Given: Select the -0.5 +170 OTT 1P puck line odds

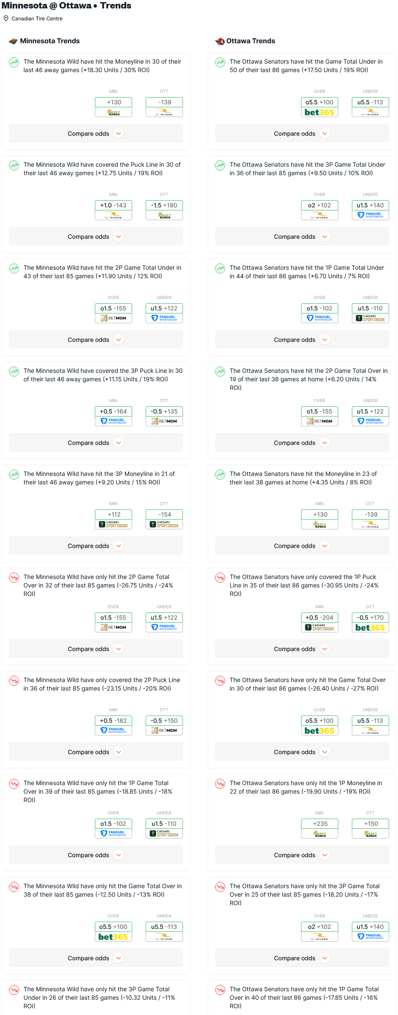Looking at the screenshot, I should pos(370,618).
